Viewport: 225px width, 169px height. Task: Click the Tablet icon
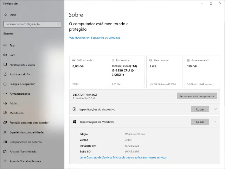(5, 103)
